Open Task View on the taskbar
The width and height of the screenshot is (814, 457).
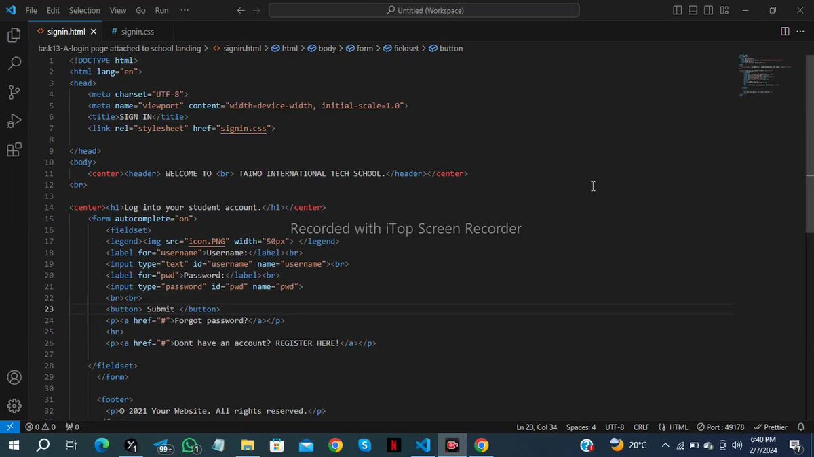(x=72, y=445)
